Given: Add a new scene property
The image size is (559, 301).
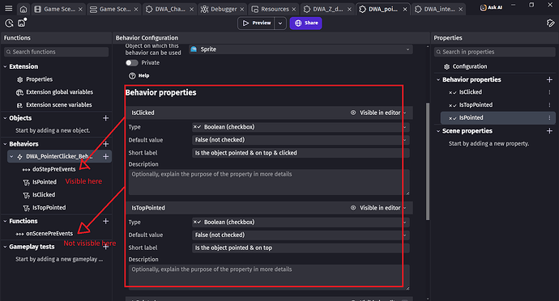Looking at the screenshot, I should [549, 131].
